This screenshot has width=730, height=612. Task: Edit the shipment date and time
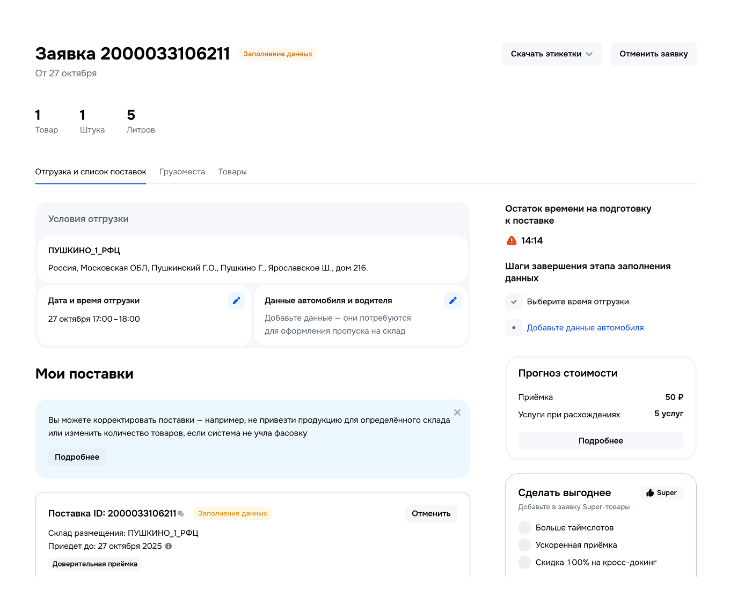236,300
